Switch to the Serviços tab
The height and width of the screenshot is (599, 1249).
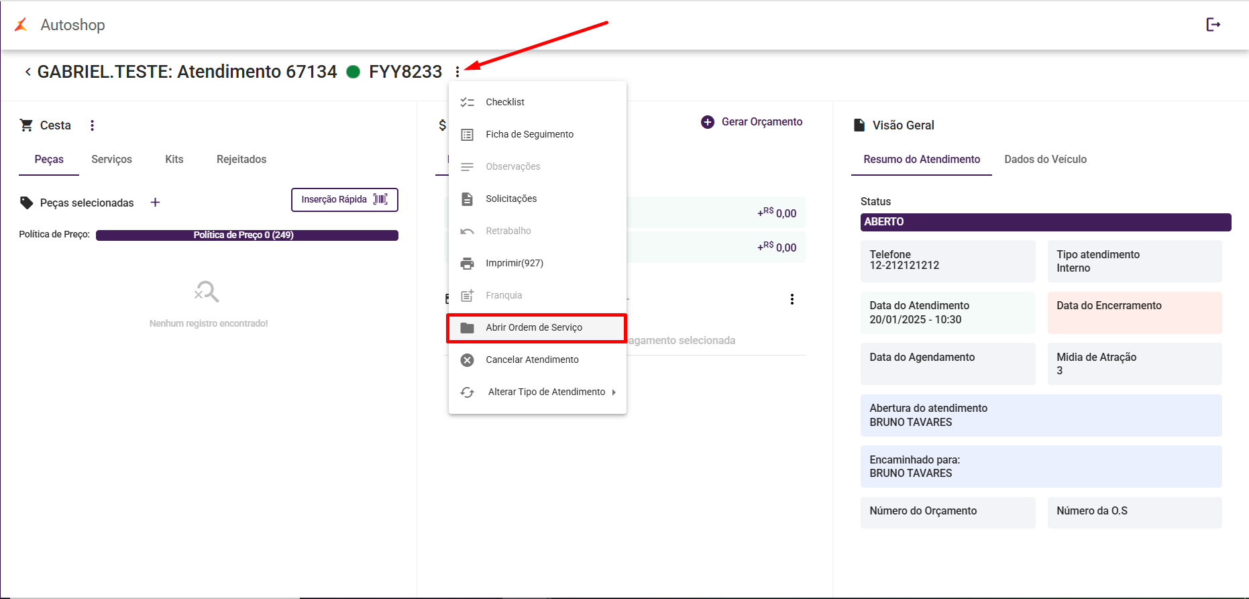click(111, 160)
